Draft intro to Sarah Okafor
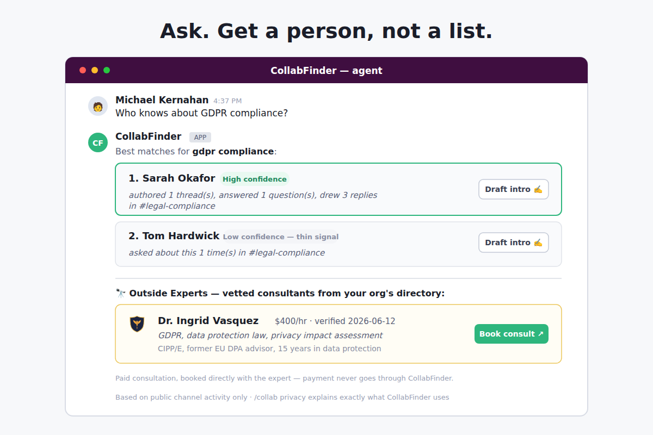This screenshot has width=653, height=435. 514,189
